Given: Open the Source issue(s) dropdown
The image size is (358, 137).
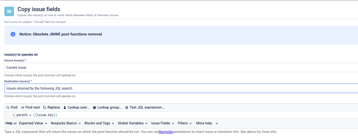Looking at the screenshot, I should point(181,67).
